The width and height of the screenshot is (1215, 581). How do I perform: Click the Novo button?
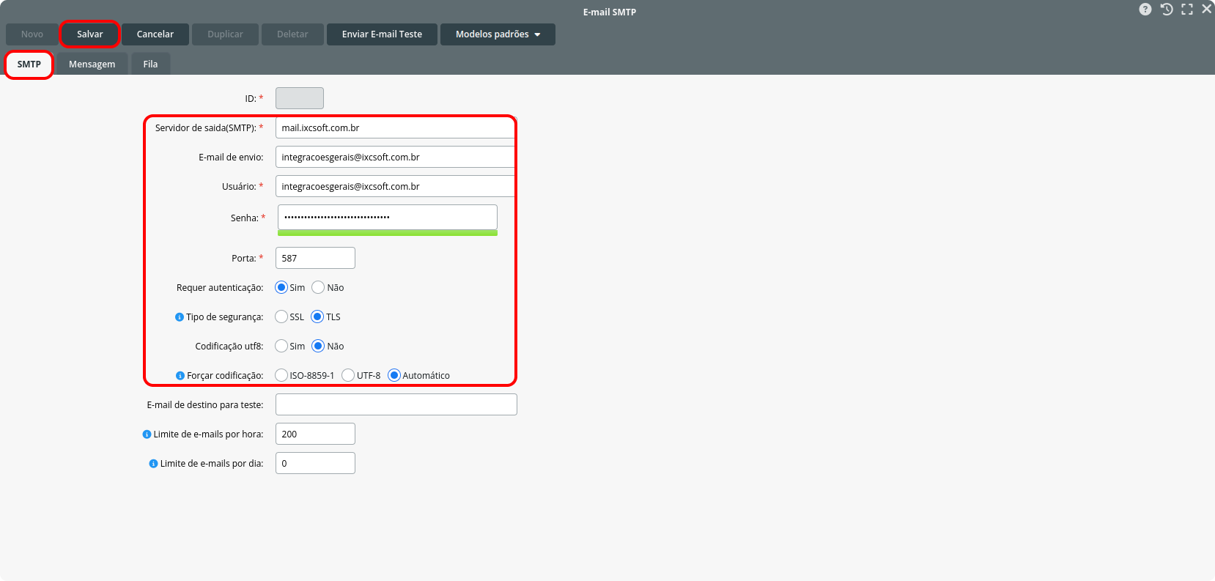tap(32, 34)
